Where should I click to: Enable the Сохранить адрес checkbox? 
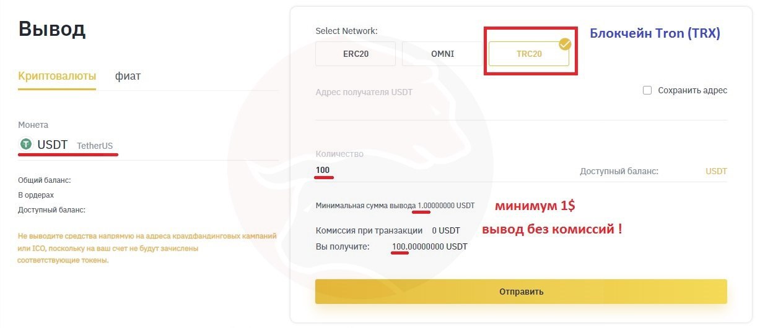tap(647, 90)
